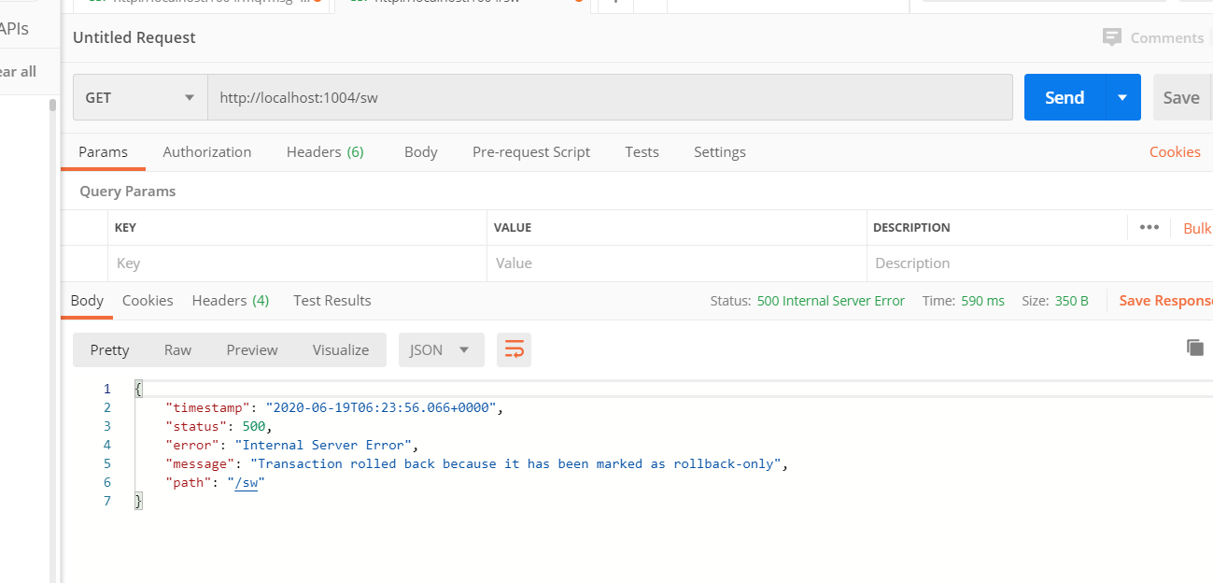Image resolution: width=1213 pixels, height=583 pixels.
Task: Open the Tests tab
Action: pyautogui.click(x=642, y=151)
